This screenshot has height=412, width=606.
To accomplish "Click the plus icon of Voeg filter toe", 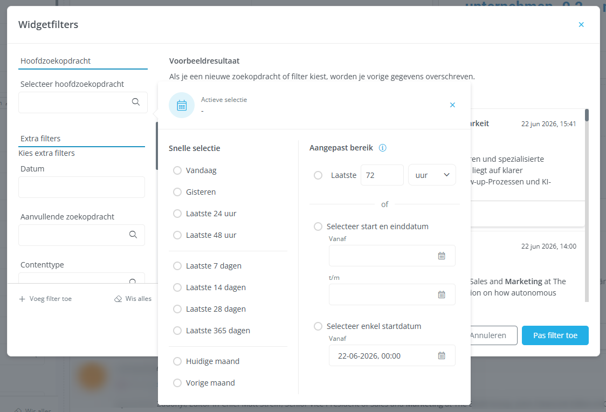I will click(x=22, y=299).
